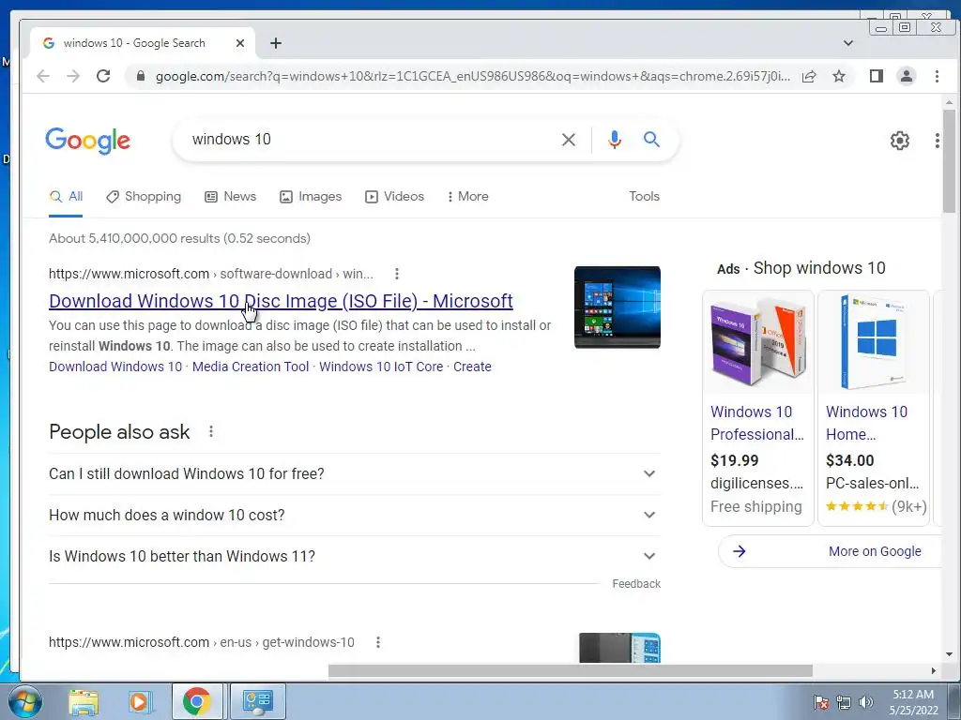
Task: Open the taskbar clock showing 5:12 AM
Action: pyautogui.click(x=913, y=702)
